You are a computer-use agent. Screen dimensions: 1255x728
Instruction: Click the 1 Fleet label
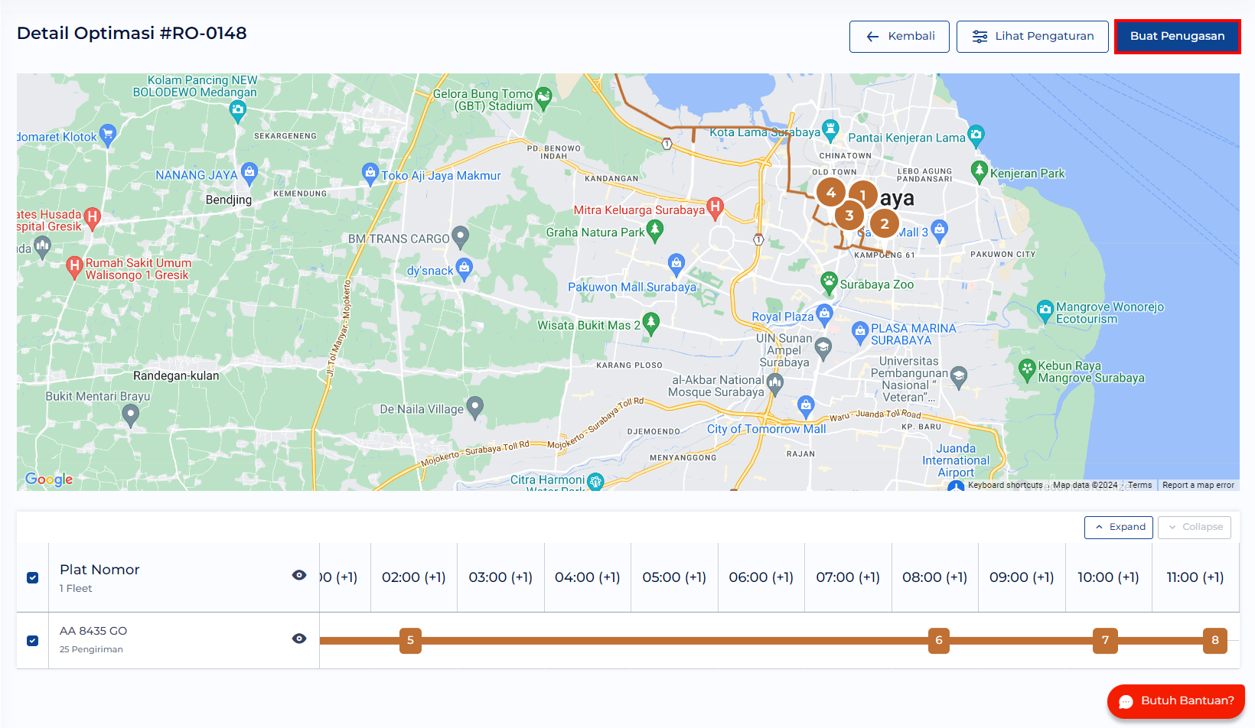pos(76,588)
